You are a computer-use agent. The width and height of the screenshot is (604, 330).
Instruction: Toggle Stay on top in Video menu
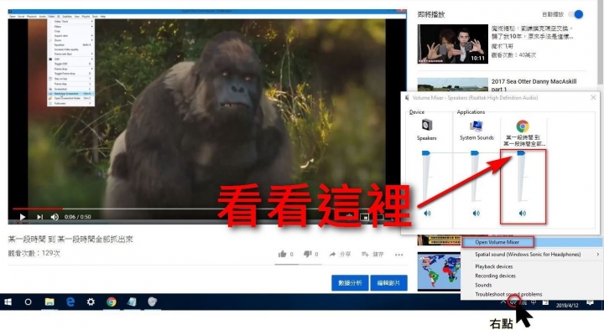tap(70, 79)
